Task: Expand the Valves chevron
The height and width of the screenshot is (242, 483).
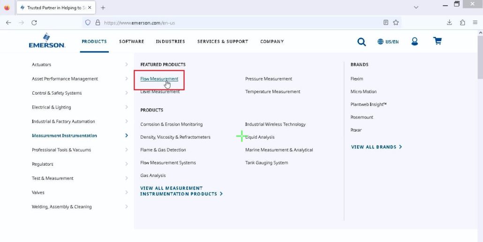Action: (x=127, y=192)
